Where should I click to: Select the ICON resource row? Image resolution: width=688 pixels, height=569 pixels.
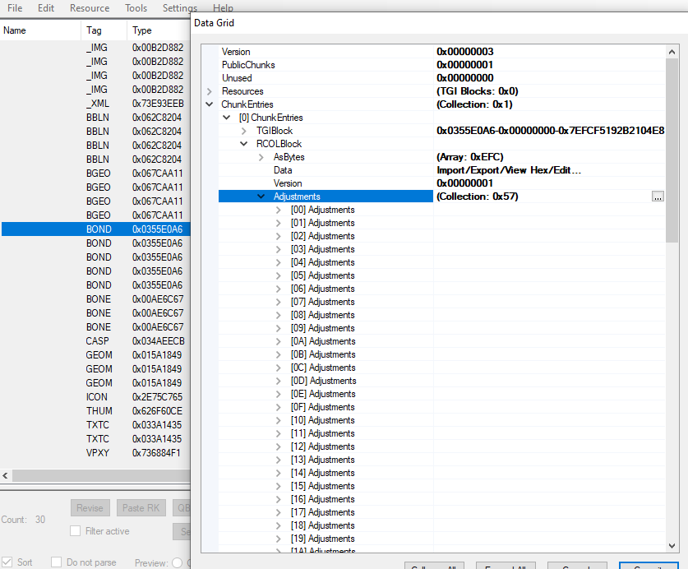pyautogui.click(x=95, y=397)
